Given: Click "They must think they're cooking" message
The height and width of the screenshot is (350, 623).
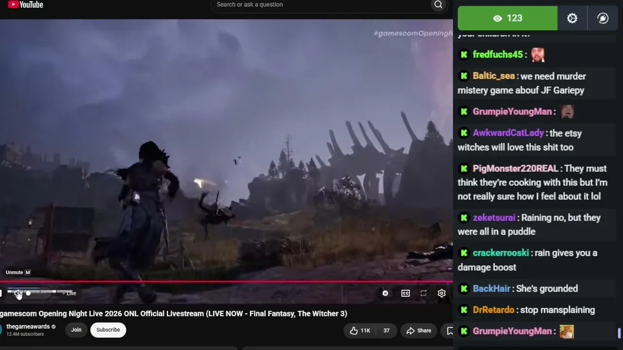Looking at the screenshot, I should pos(532,182).
